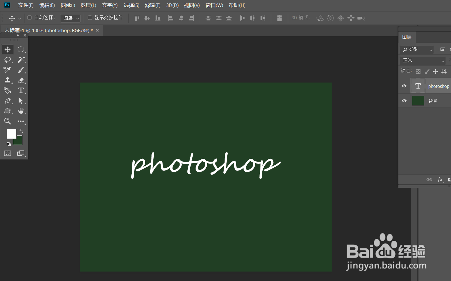
Task: Toggle Quick Mask mode
Action: point(8,153)
